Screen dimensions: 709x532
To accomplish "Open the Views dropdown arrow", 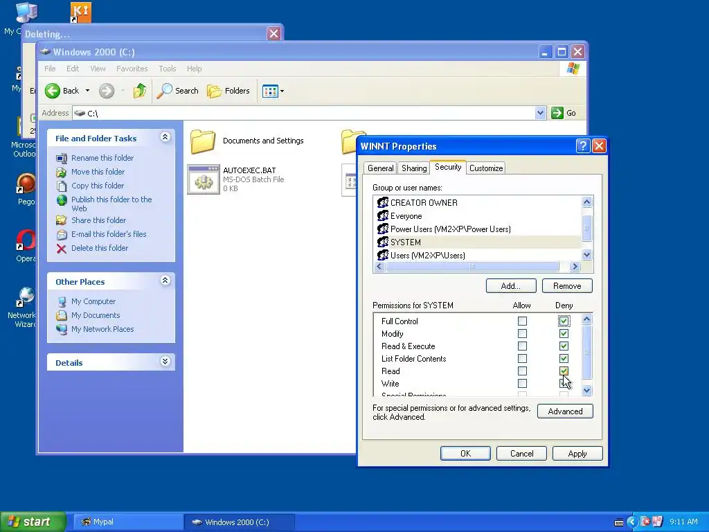I will (282, 91).
